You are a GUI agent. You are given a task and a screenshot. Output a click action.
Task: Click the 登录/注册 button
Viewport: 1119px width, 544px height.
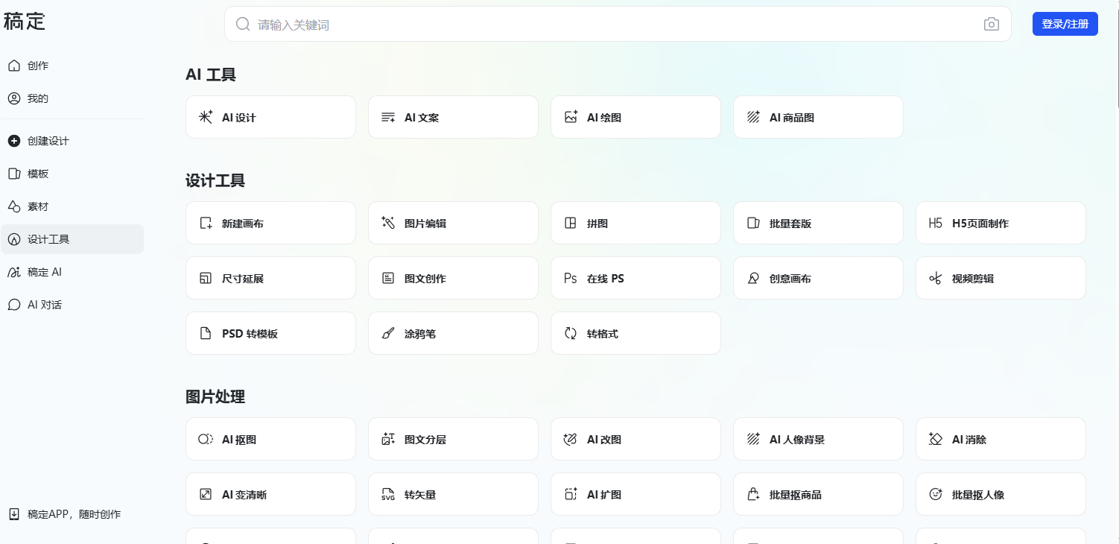coord(1064,23)
